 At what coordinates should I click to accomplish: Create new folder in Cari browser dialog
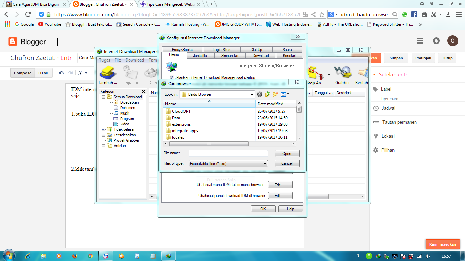click(275, 94)
